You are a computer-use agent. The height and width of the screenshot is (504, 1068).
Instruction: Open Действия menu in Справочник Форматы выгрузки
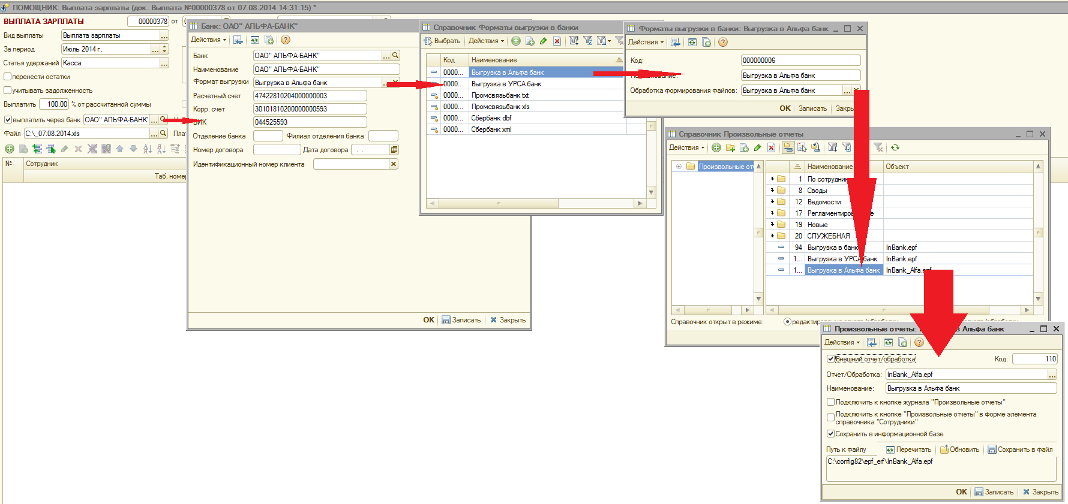tap(487, 41)
